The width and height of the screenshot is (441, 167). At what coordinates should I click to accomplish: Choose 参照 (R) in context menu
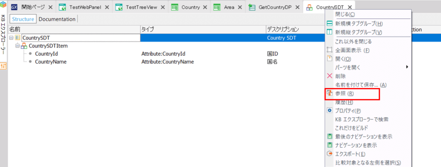368,94
